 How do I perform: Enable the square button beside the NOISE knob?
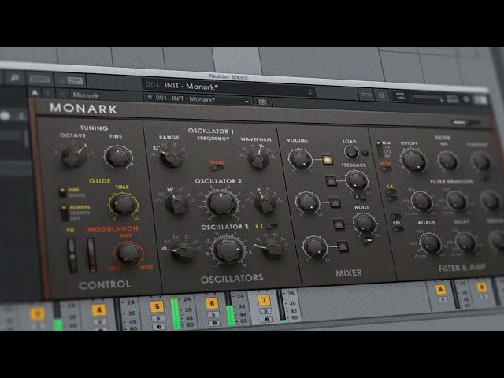[339, 224]
